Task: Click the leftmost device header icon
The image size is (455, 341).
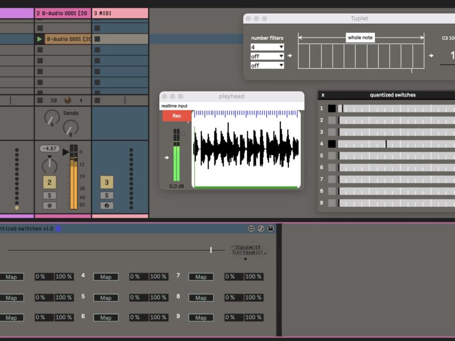Action: pyautogui.click(x=251, y=228)
